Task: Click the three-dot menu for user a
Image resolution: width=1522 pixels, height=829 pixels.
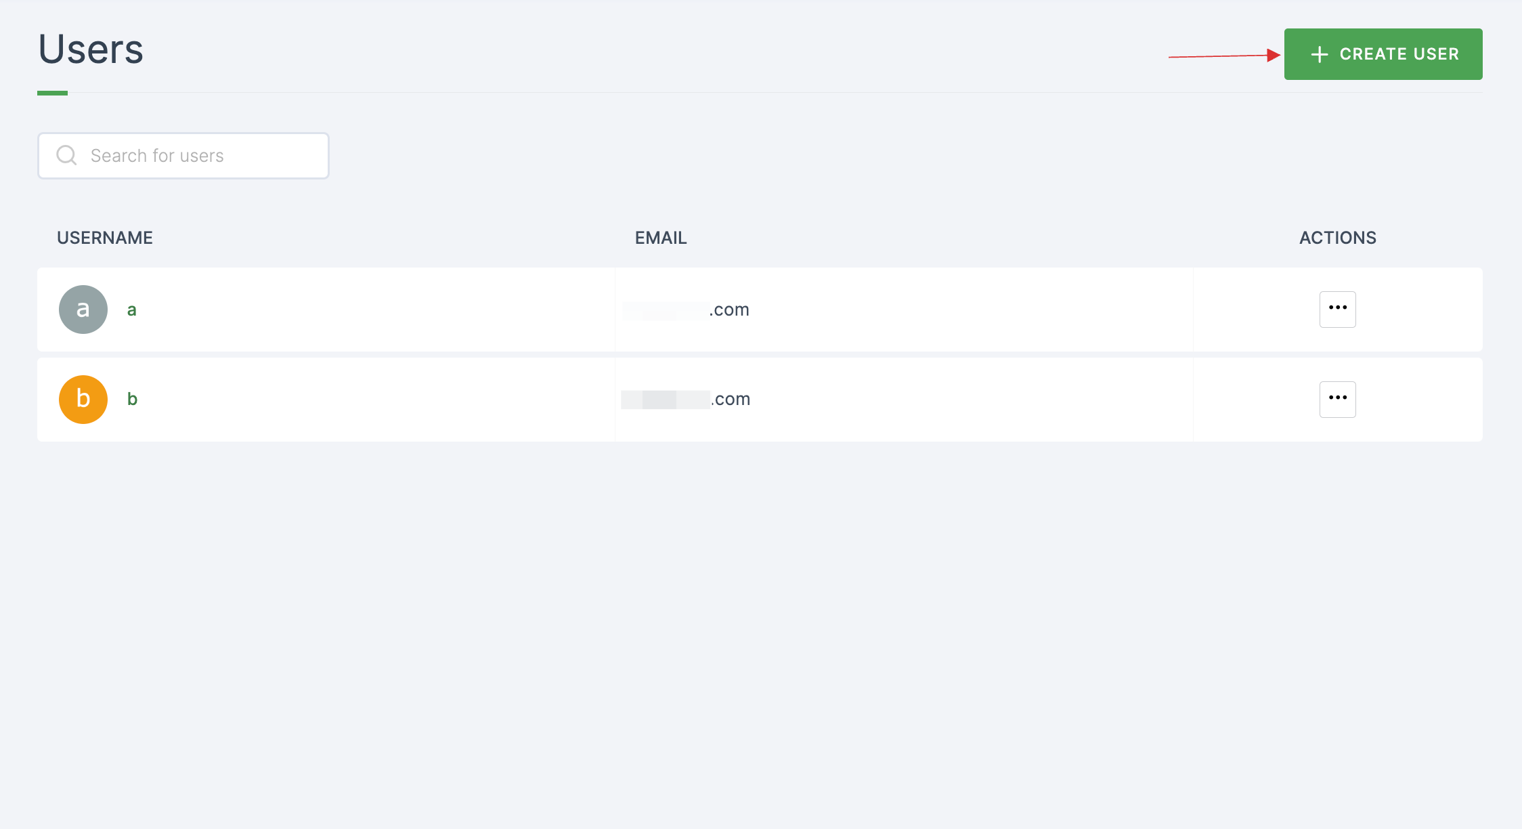Action: coord(1339,308)
